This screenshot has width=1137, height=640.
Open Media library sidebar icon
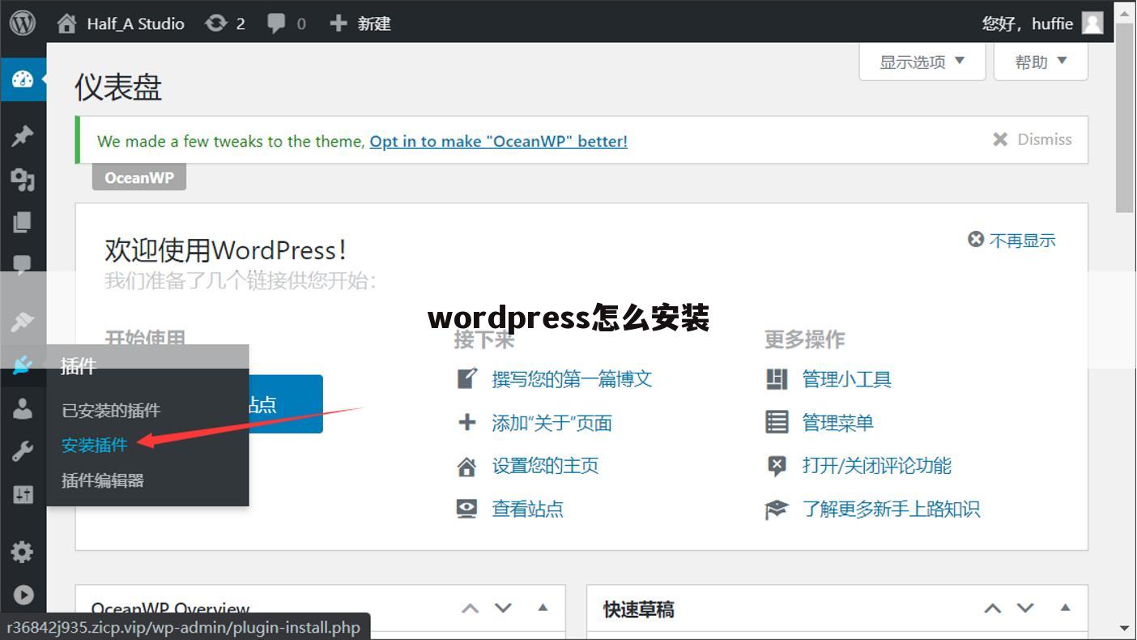tap(23, 179)
